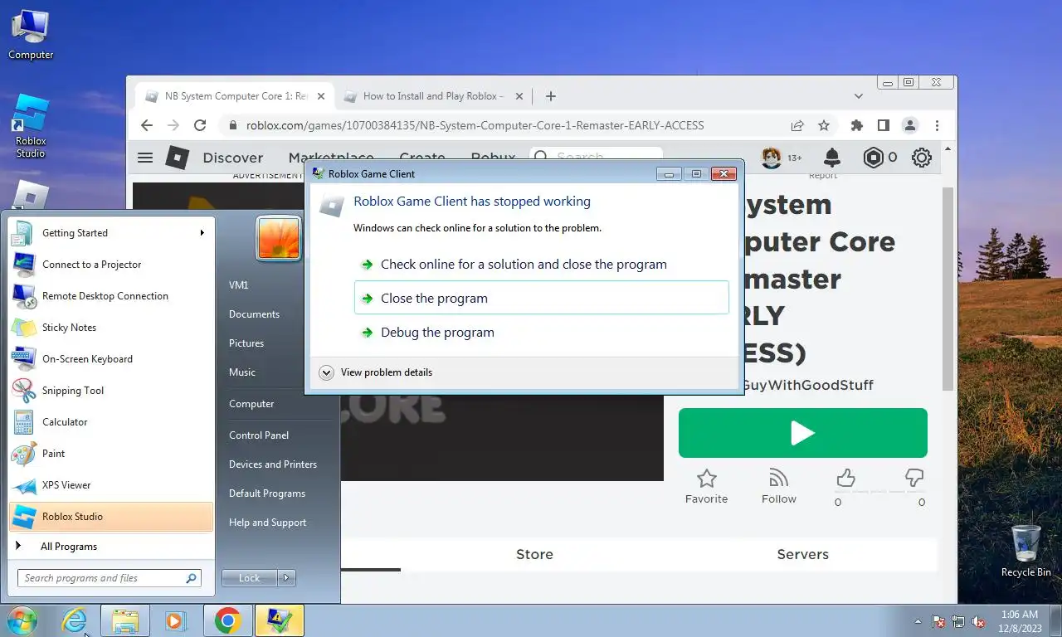Open the Store tab on game page
The height and width of the screenshot is (637, 1062).
click(534, 554)
